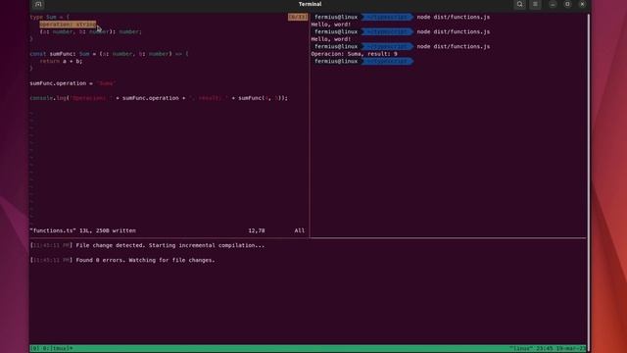Click "File change detected. Starting incremental compilation..." line
627x353 pixels.
click(x=169, y=245)
